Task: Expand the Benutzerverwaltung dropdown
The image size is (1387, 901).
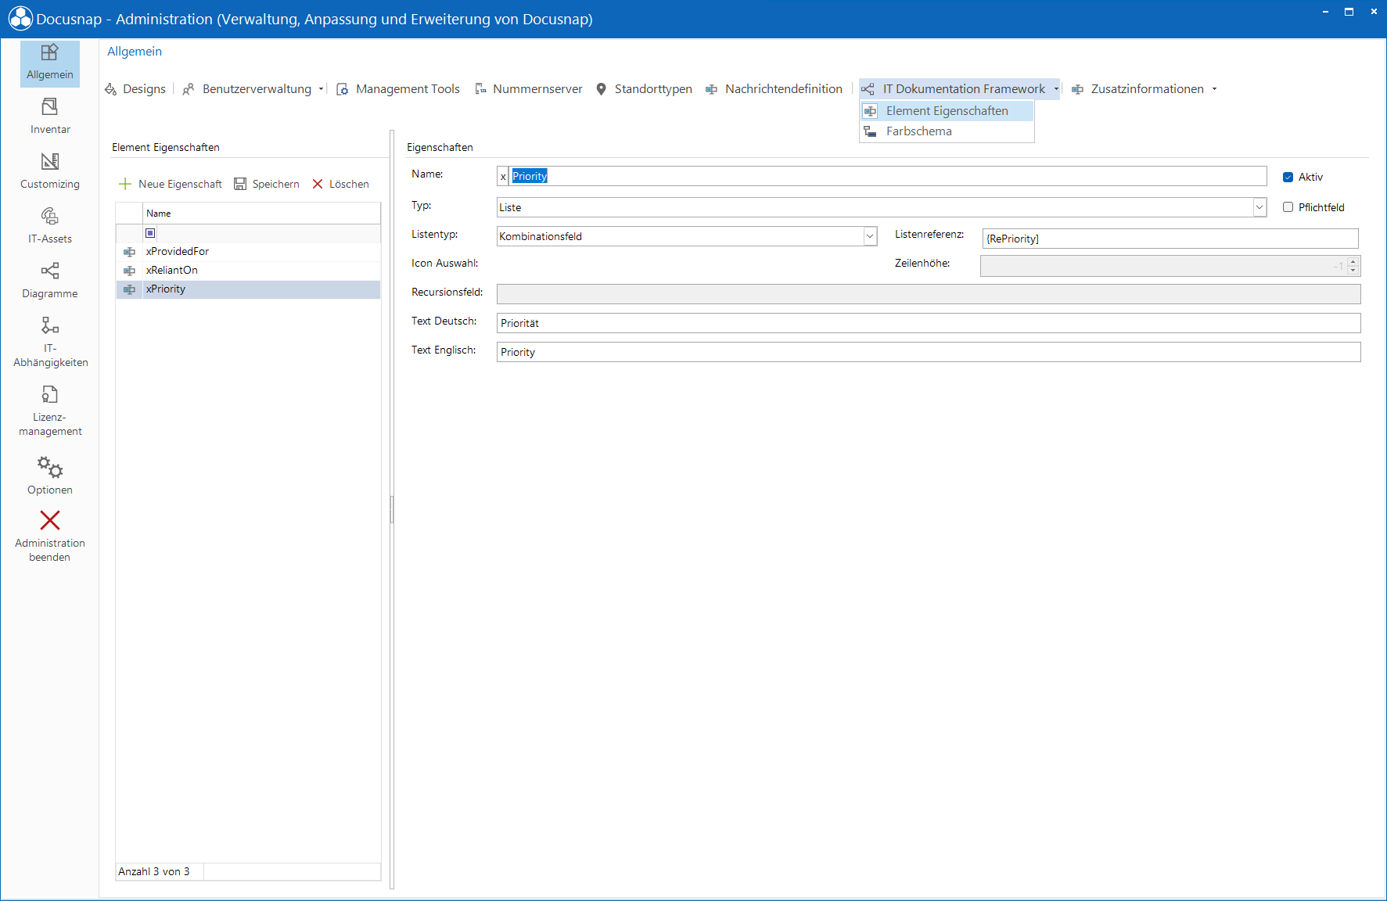Action: 321,89
